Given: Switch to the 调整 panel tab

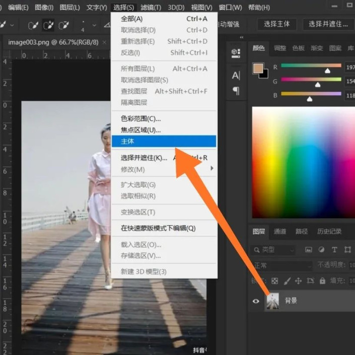Looking at the screenshot, I should (280, 48).
